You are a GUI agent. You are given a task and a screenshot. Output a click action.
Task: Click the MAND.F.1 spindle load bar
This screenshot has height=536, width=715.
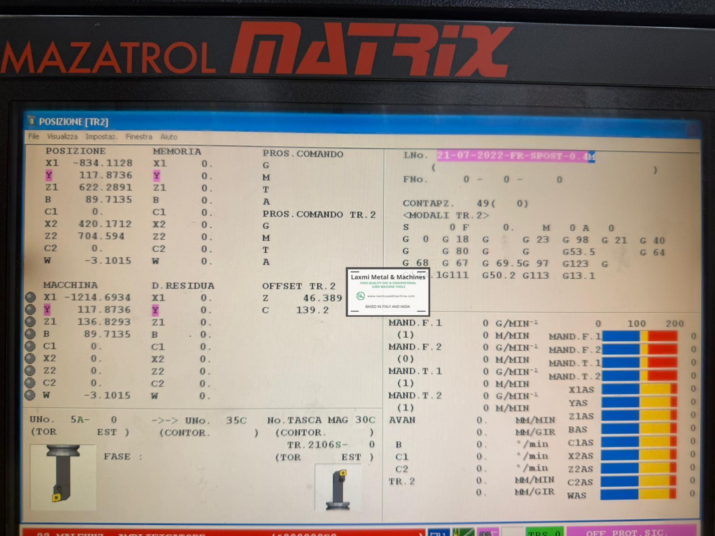[639, 336]
